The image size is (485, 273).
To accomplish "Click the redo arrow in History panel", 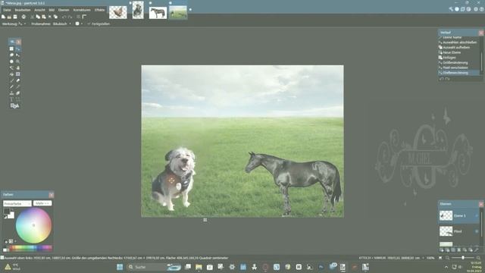I will (447, 79).
